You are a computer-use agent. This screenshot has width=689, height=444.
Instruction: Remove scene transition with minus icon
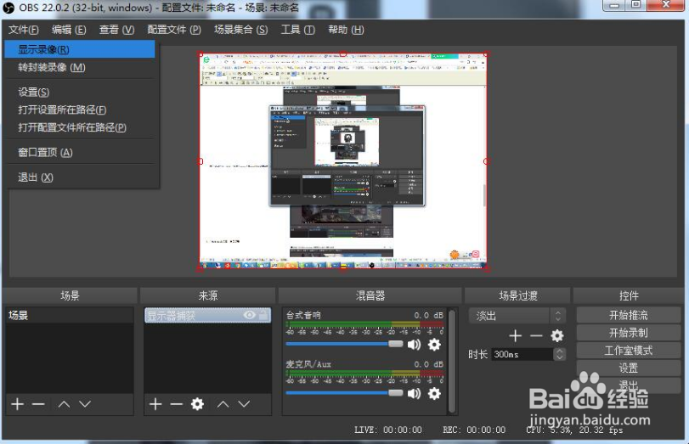536,336
